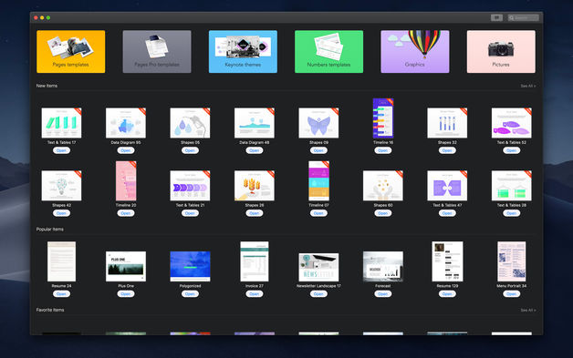Viewport: 573px width, 358px height.
Task: Click Open under Text & Tables 52
Action: [512, 150]
